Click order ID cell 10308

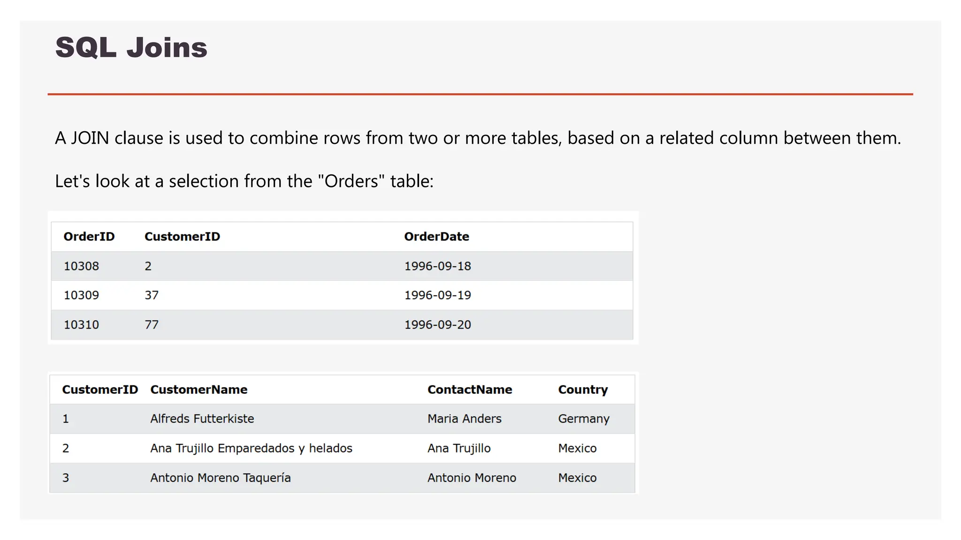click(x=81, y=266)
